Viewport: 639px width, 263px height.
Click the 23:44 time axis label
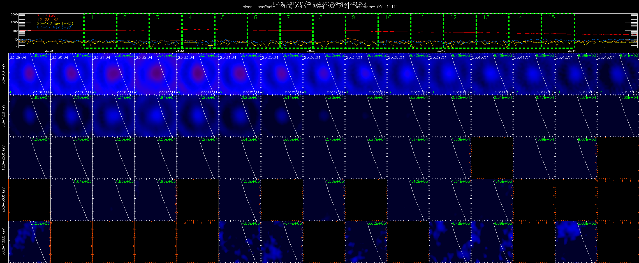(572, 51)
